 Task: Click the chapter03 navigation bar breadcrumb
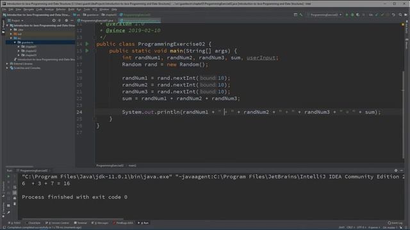click(x=109, y=15)
